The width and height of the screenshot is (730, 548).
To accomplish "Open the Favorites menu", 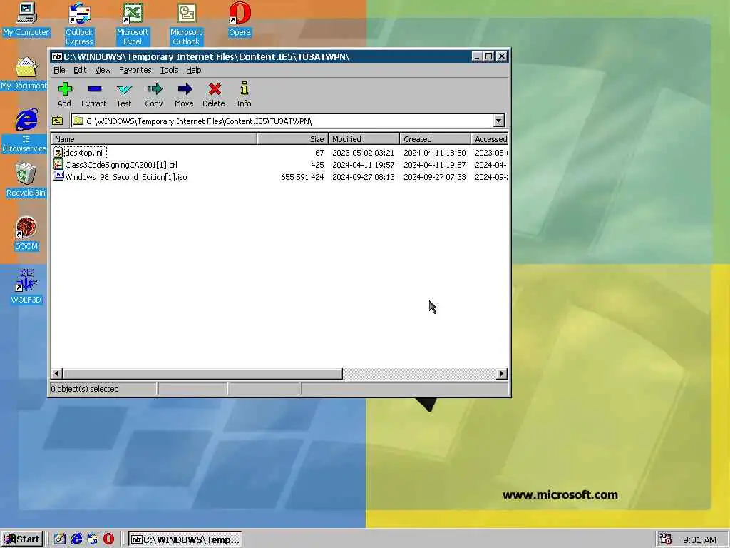I will tap(135, 70).
